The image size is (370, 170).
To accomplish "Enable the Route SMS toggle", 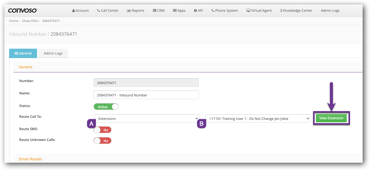I will click(102, 130).
